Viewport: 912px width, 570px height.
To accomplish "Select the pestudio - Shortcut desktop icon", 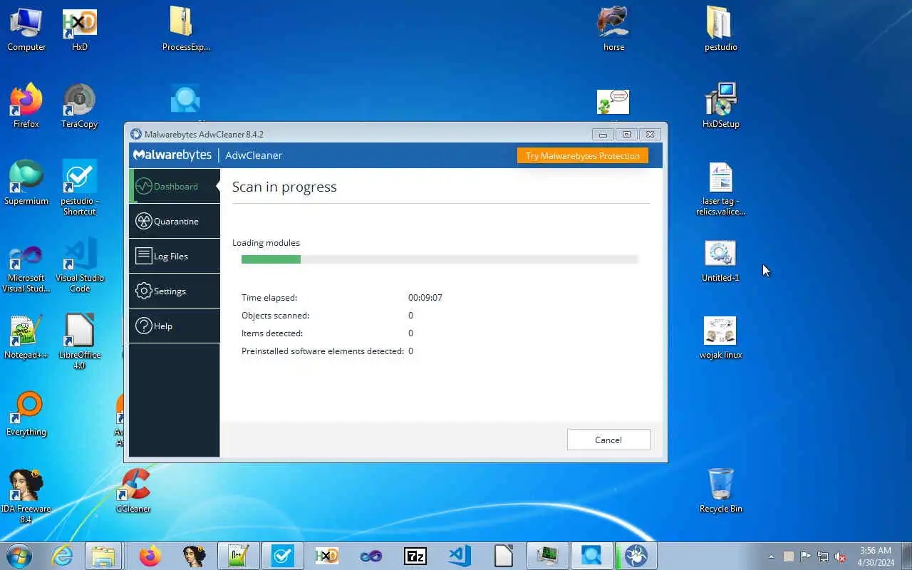I will (80, 187).
